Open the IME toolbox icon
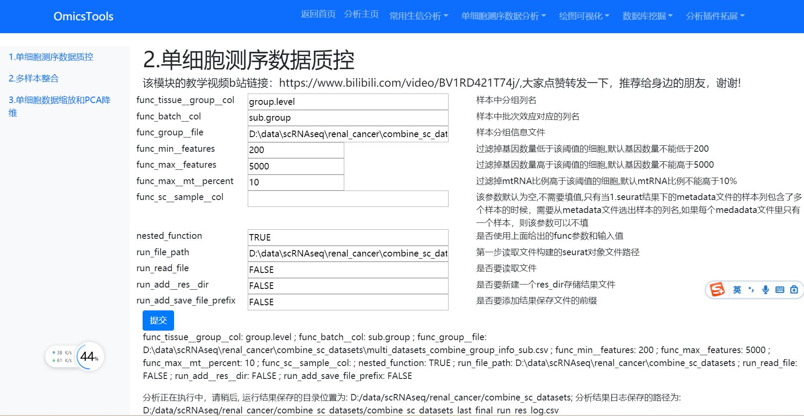This screenshot has height=416, width=804. [794, 290]
